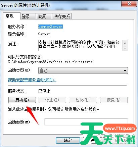Click inside the 描述 description text box
Screen dimensions: 138x147
pos(80,45)
